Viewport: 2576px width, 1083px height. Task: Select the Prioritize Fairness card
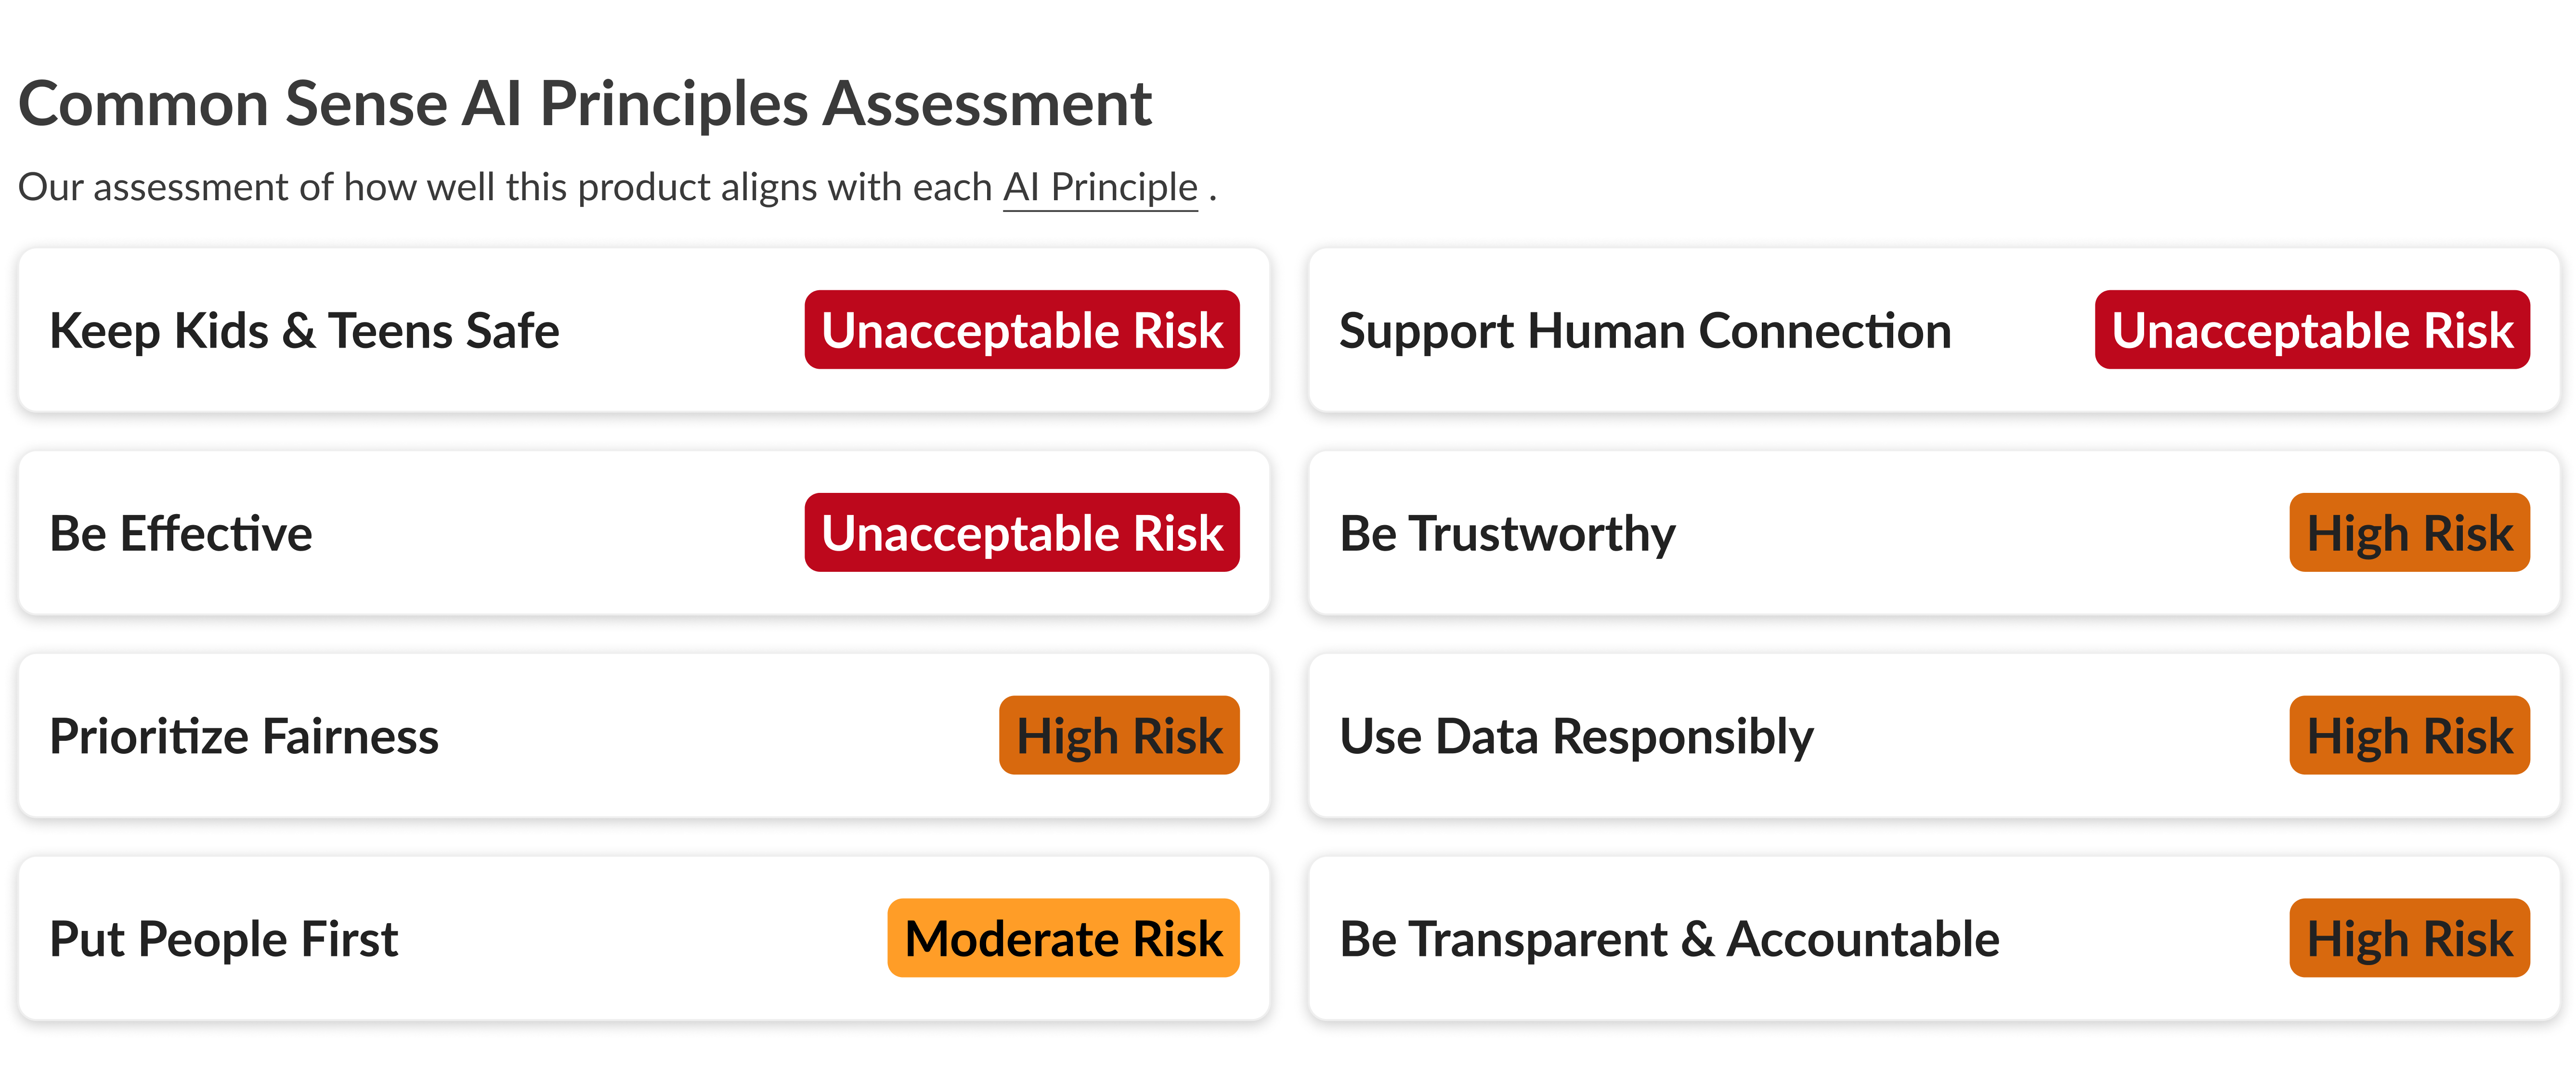[x=644, y=736]
